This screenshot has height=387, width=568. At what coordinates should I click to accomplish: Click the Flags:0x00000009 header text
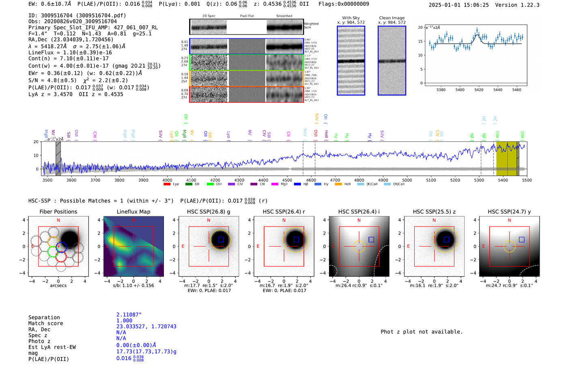[344, 4]
